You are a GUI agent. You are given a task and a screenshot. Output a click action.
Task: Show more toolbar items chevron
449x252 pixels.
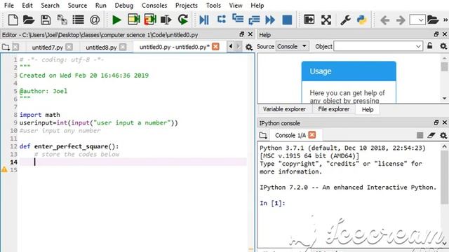445,20
